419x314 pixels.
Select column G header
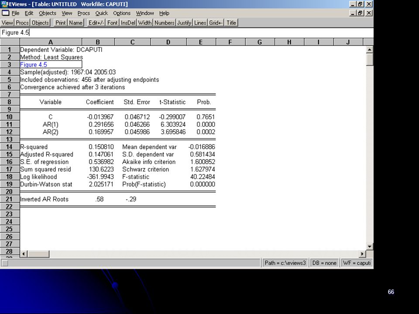coord(260,42)
